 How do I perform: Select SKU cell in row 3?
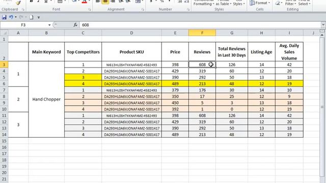(131, 65)
